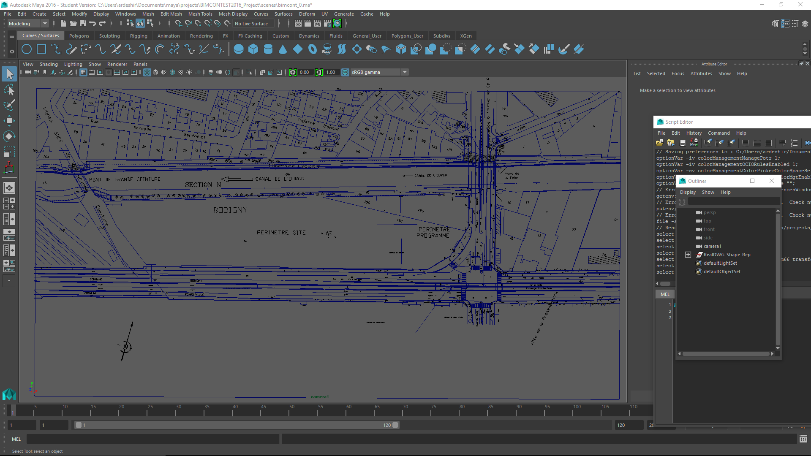
Task: Click the MEL tab in Script Editor
Action: tap(665, 294)
